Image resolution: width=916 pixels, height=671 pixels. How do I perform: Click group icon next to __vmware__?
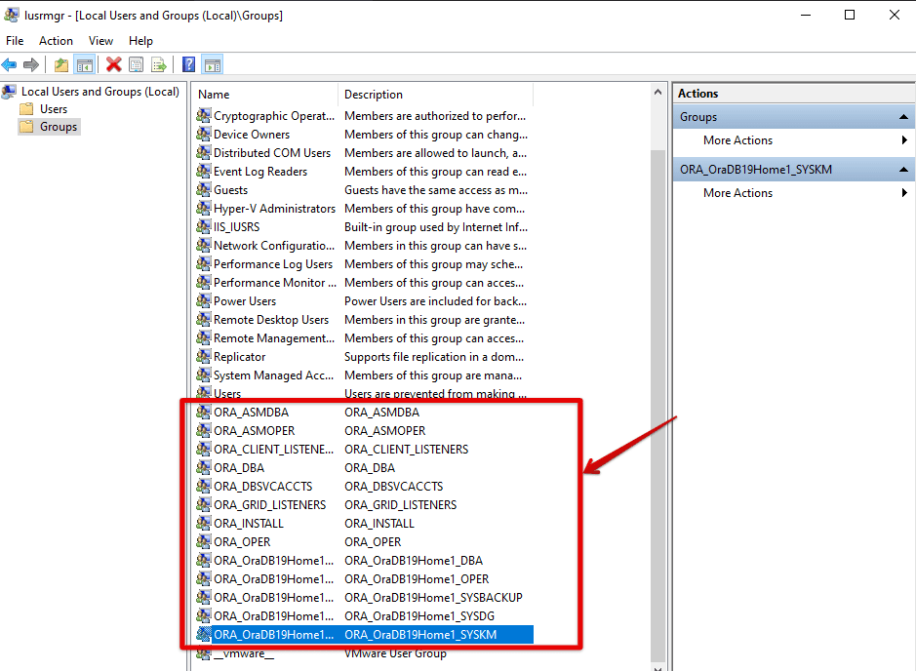coord(203,652)
